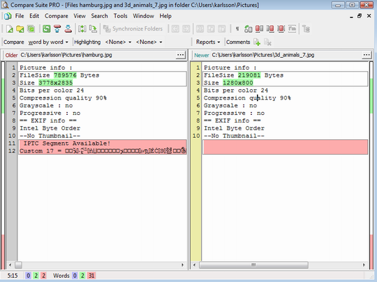Open the View menu
This screenshot has height=282, width=377.
point(80,16)
